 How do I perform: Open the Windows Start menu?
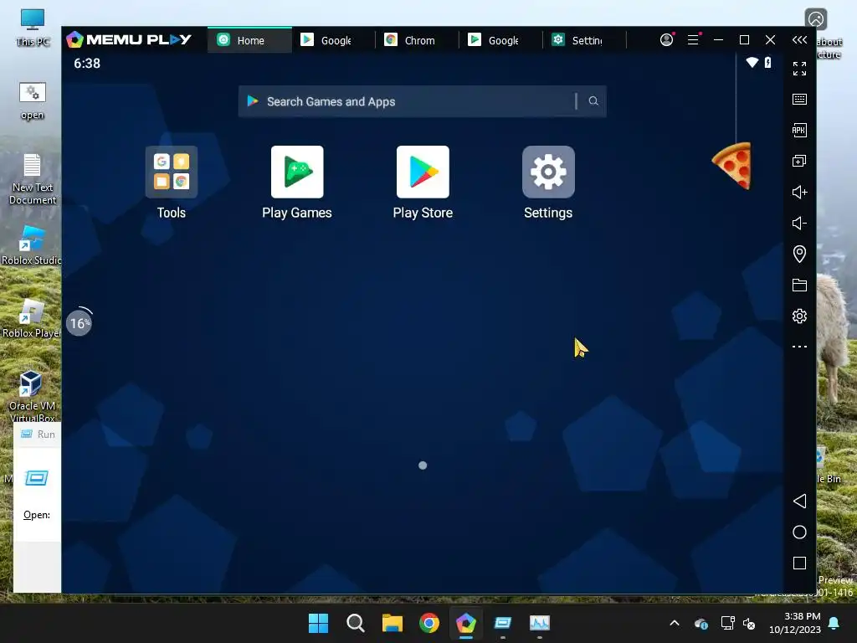318,623
